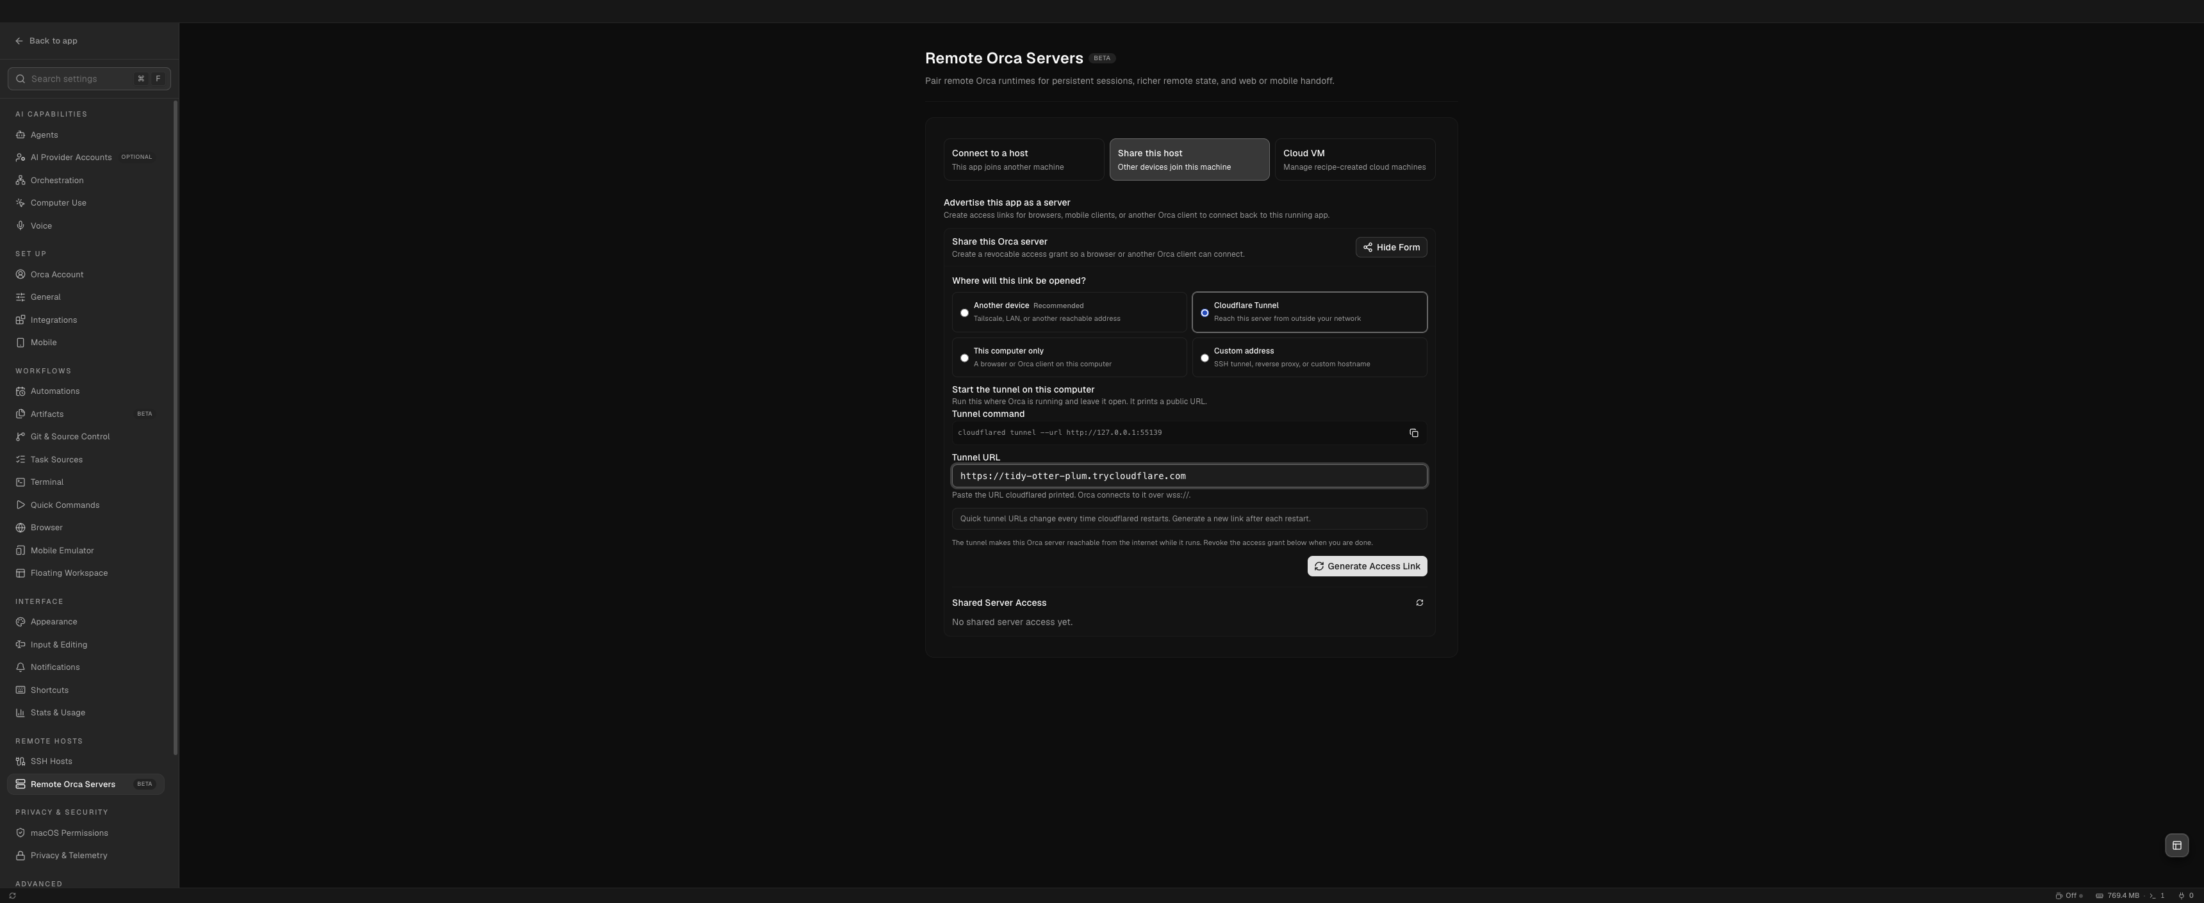The height and width of the screenshot is (903, 2204).
Task: Open Voice settings
Action: point(86,225)
